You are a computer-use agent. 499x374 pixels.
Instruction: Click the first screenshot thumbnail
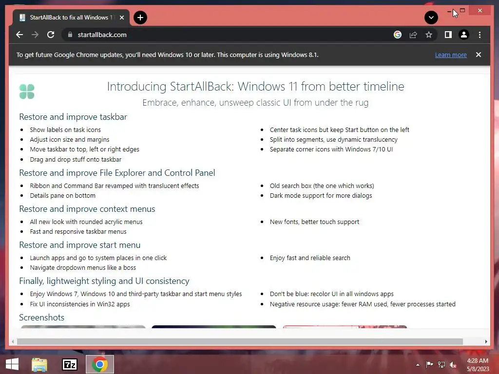[x=83, y=327]
